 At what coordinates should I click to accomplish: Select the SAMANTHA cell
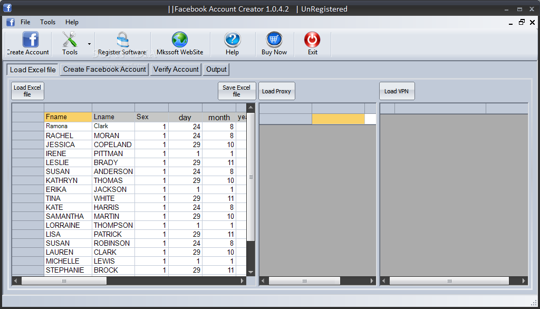68,216
